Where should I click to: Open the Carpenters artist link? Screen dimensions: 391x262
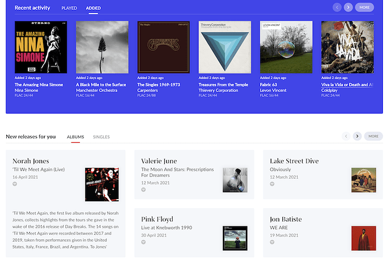[148, 90]
